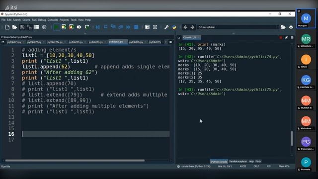Open the Run menu
This screenshot has width=318, height=179.
tap(34, 20)
